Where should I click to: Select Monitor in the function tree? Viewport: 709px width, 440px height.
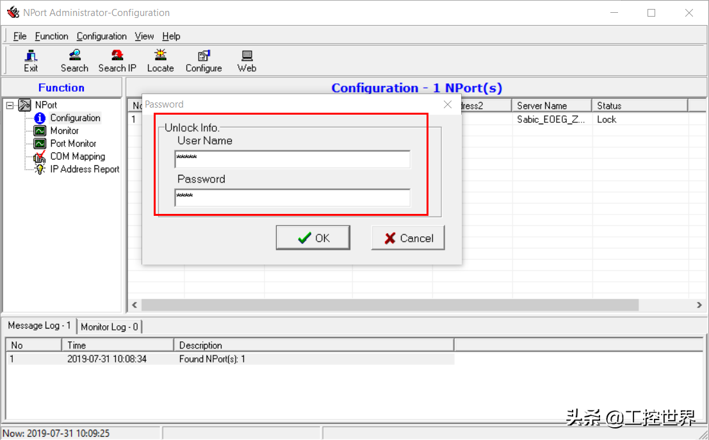tap(64, 131)
